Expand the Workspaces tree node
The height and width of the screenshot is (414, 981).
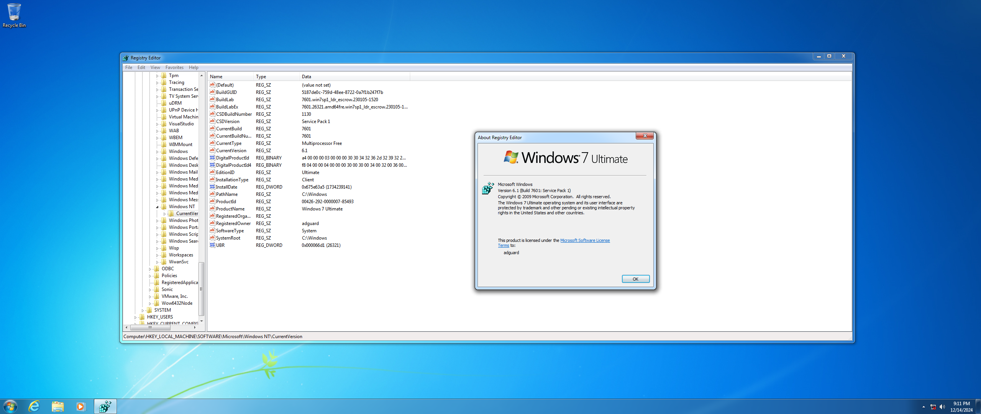tap(157, 255)
